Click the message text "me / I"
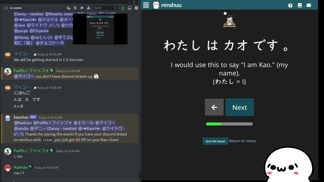Image resolution: width=324 pixels, height=182 pixels. [19, 173]
